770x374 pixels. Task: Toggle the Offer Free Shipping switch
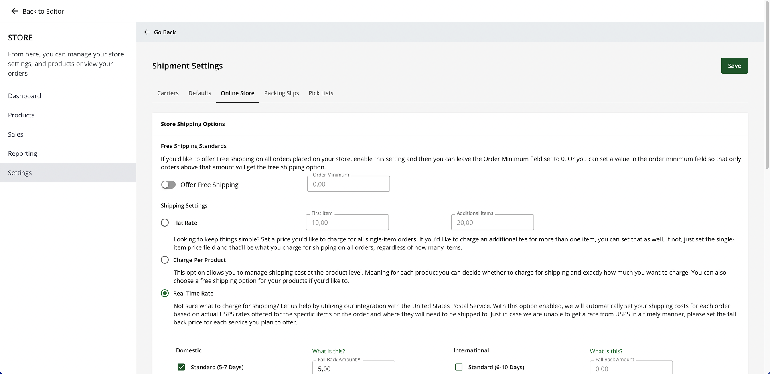[x=168, y=185]
